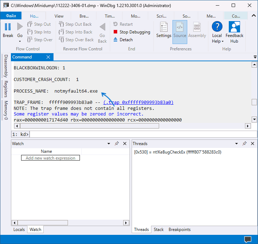Screen dimensions: 258x244
Task: Switch to the Stack tab
Action: coord(159,230)
